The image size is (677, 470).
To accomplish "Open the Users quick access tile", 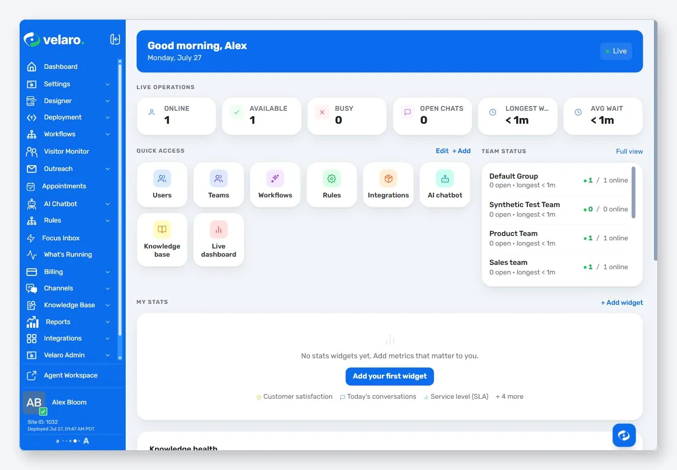I will pyautogui.click(x=162, y=185).
